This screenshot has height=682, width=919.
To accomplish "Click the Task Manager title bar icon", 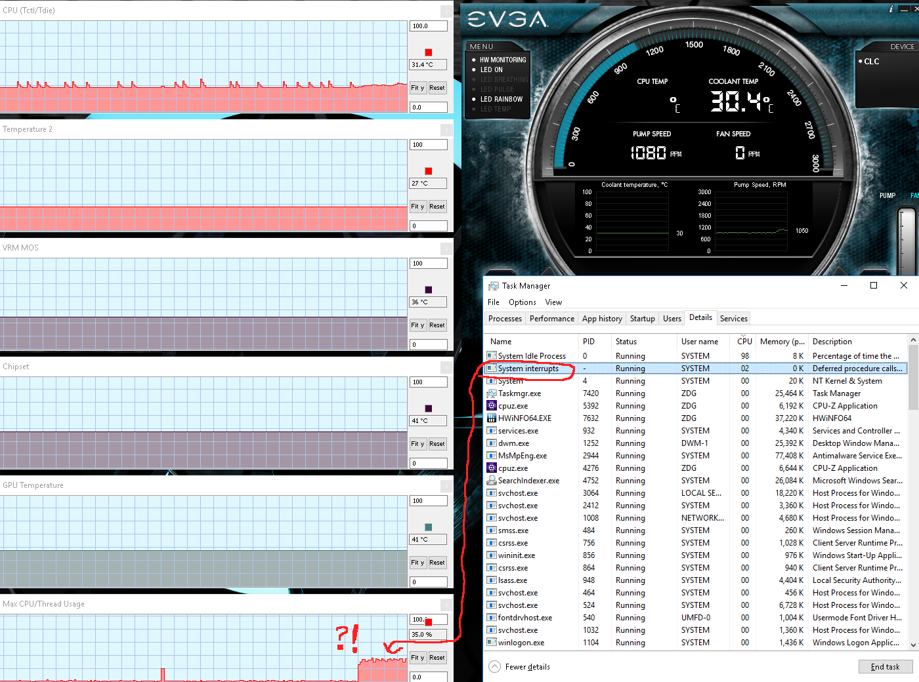I will click(494, 286).
